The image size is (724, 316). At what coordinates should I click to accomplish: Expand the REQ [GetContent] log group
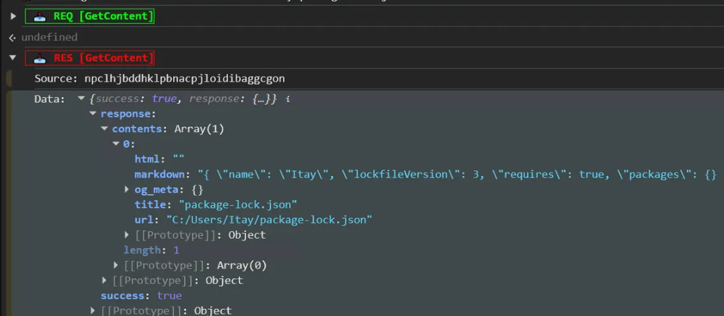(x=13, y=16)
